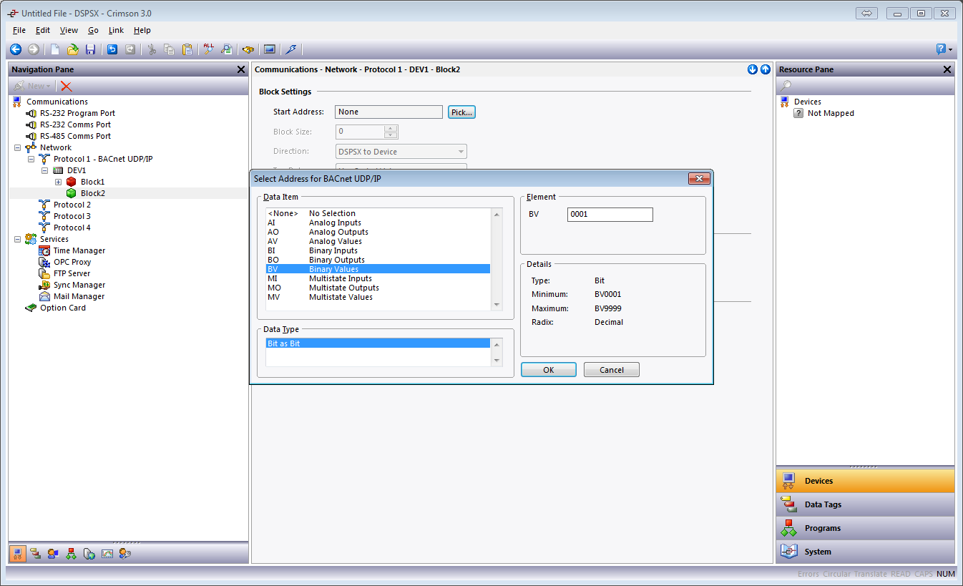Screen dimensions: 963x586
Task: Open the Link menu
Action: [x=116, y=30]
